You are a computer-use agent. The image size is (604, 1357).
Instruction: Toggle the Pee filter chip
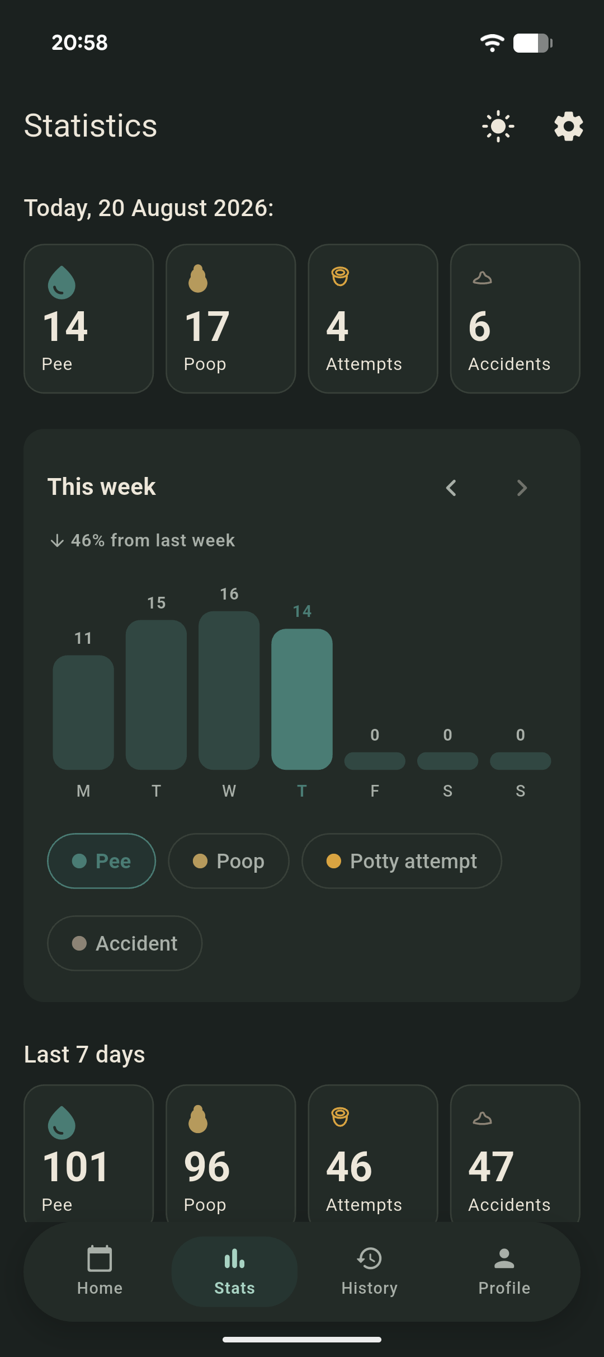pos(101,861)
